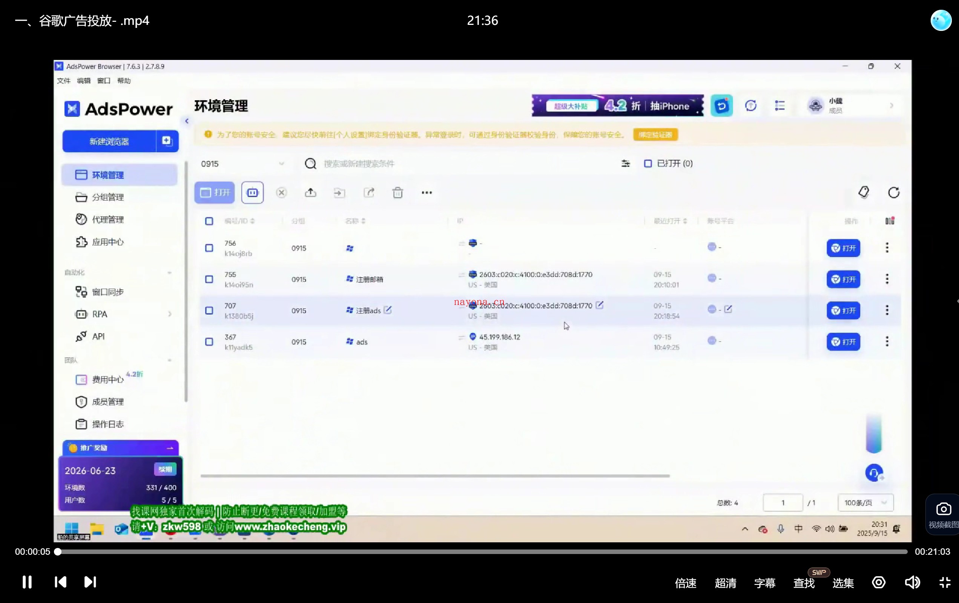Open the more options ellipsis toolbar
Image resolution: width=959 pixels, height=603 pixels.
[427, 193]
